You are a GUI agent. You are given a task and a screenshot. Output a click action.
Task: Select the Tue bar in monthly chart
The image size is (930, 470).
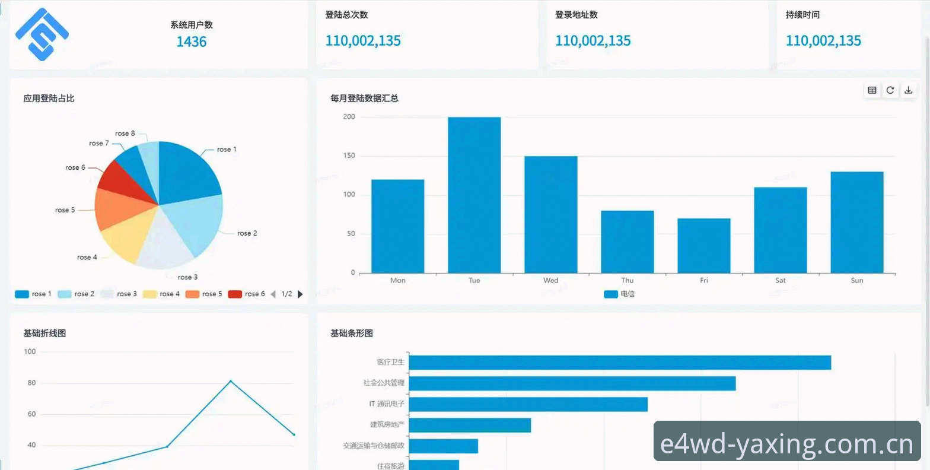(474, 195)
